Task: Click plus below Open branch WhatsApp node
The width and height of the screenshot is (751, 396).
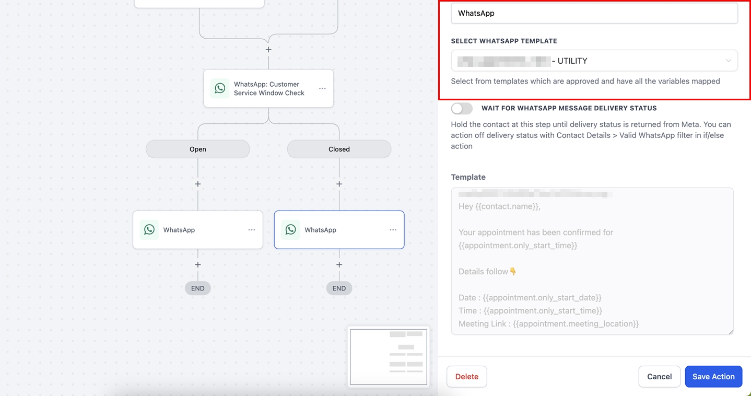Action: [x=198, y=265]
